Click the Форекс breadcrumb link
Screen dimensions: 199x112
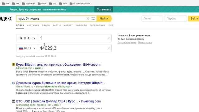click(x=41, y=105)
